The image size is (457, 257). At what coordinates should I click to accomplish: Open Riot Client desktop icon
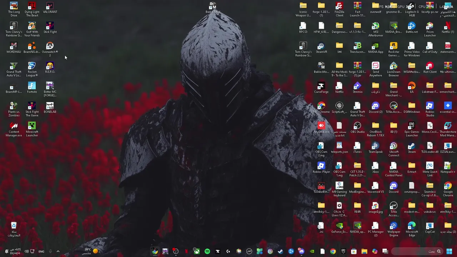pyautogui.click(x=430, y=68)
